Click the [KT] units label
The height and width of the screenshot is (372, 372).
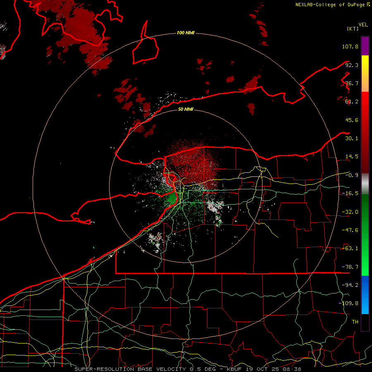coord(353,29)
